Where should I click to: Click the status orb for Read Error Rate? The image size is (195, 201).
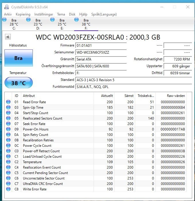[8, 102]
